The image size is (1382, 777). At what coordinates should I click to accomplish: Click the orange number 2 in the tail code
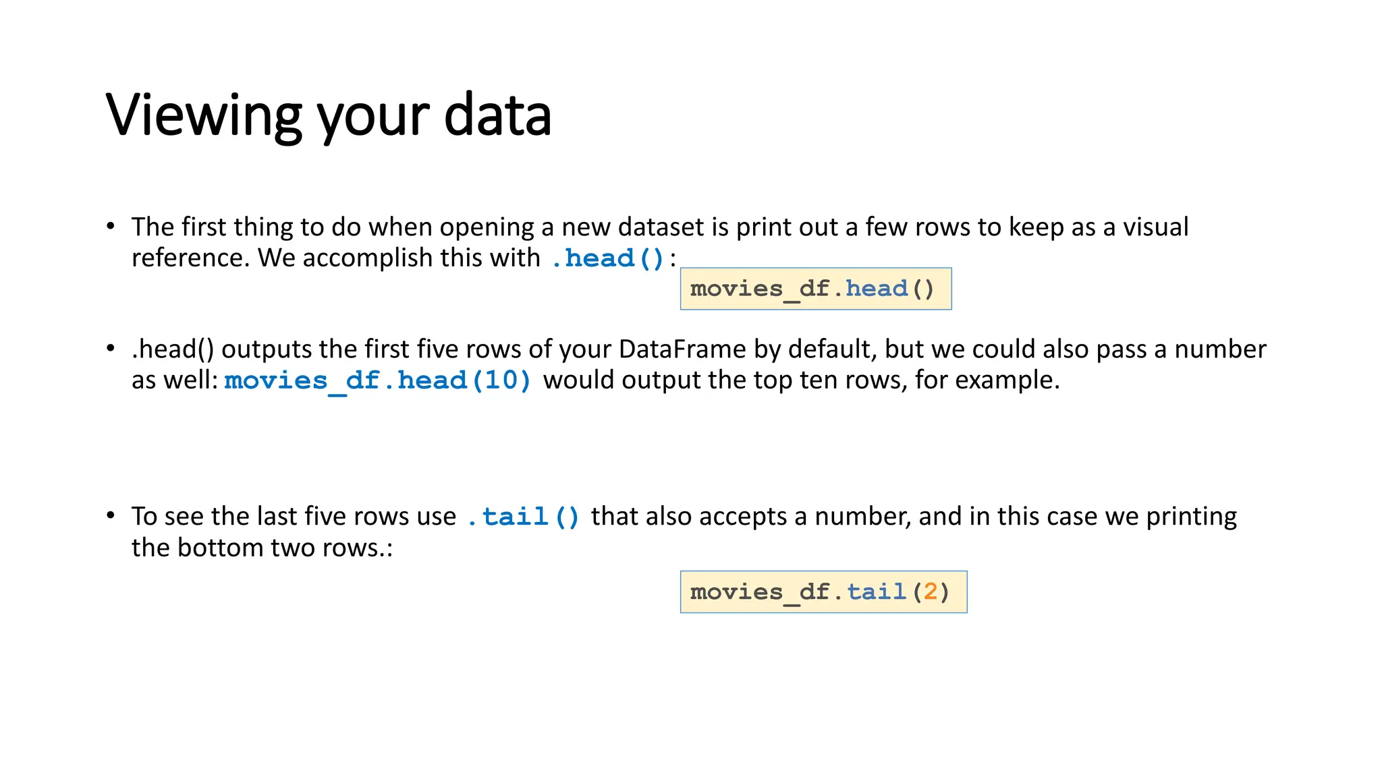931,592
